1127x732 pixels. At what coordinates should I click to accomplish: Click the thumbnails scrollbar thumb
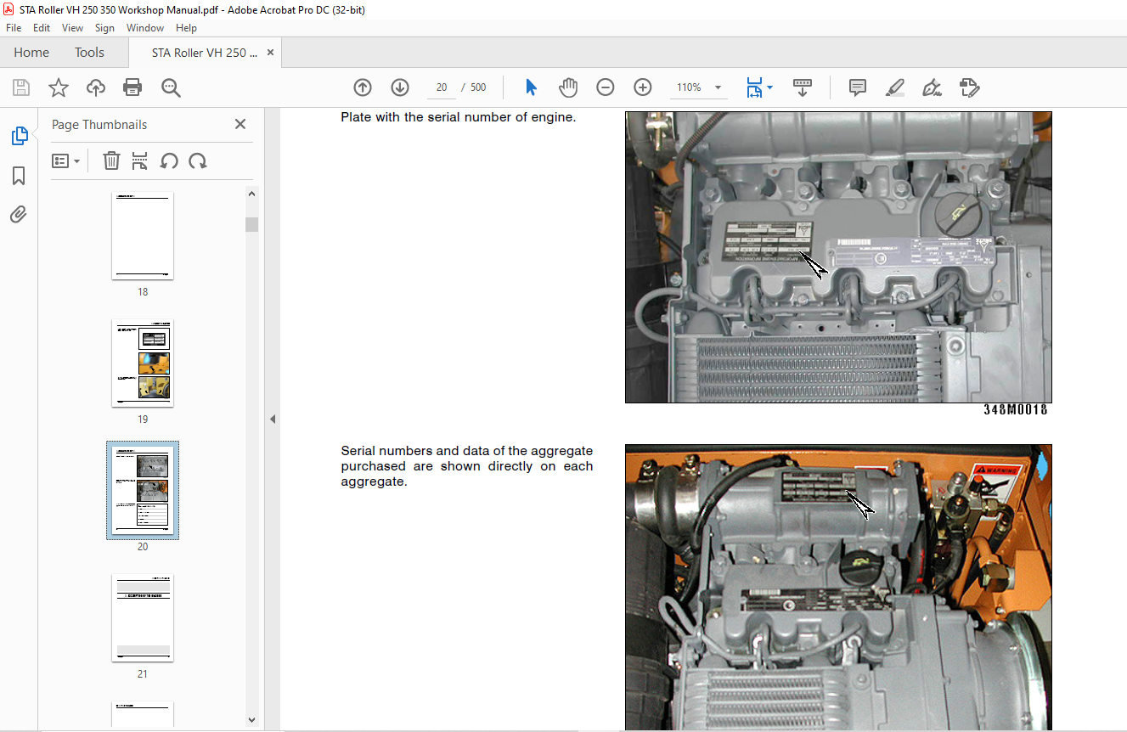tap(251, 224)
